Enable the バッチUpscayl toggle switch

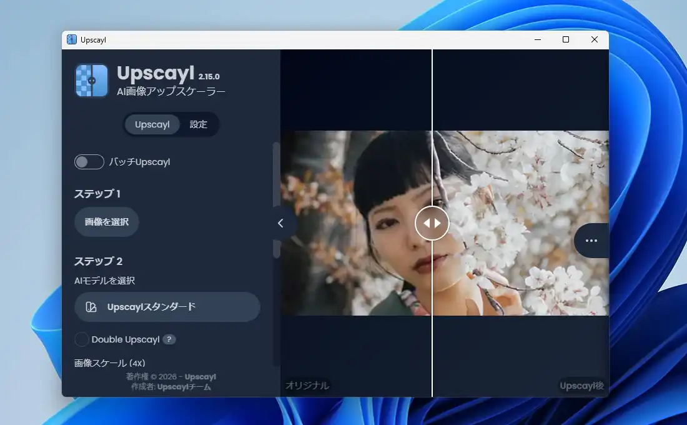(x=89, y=162)
